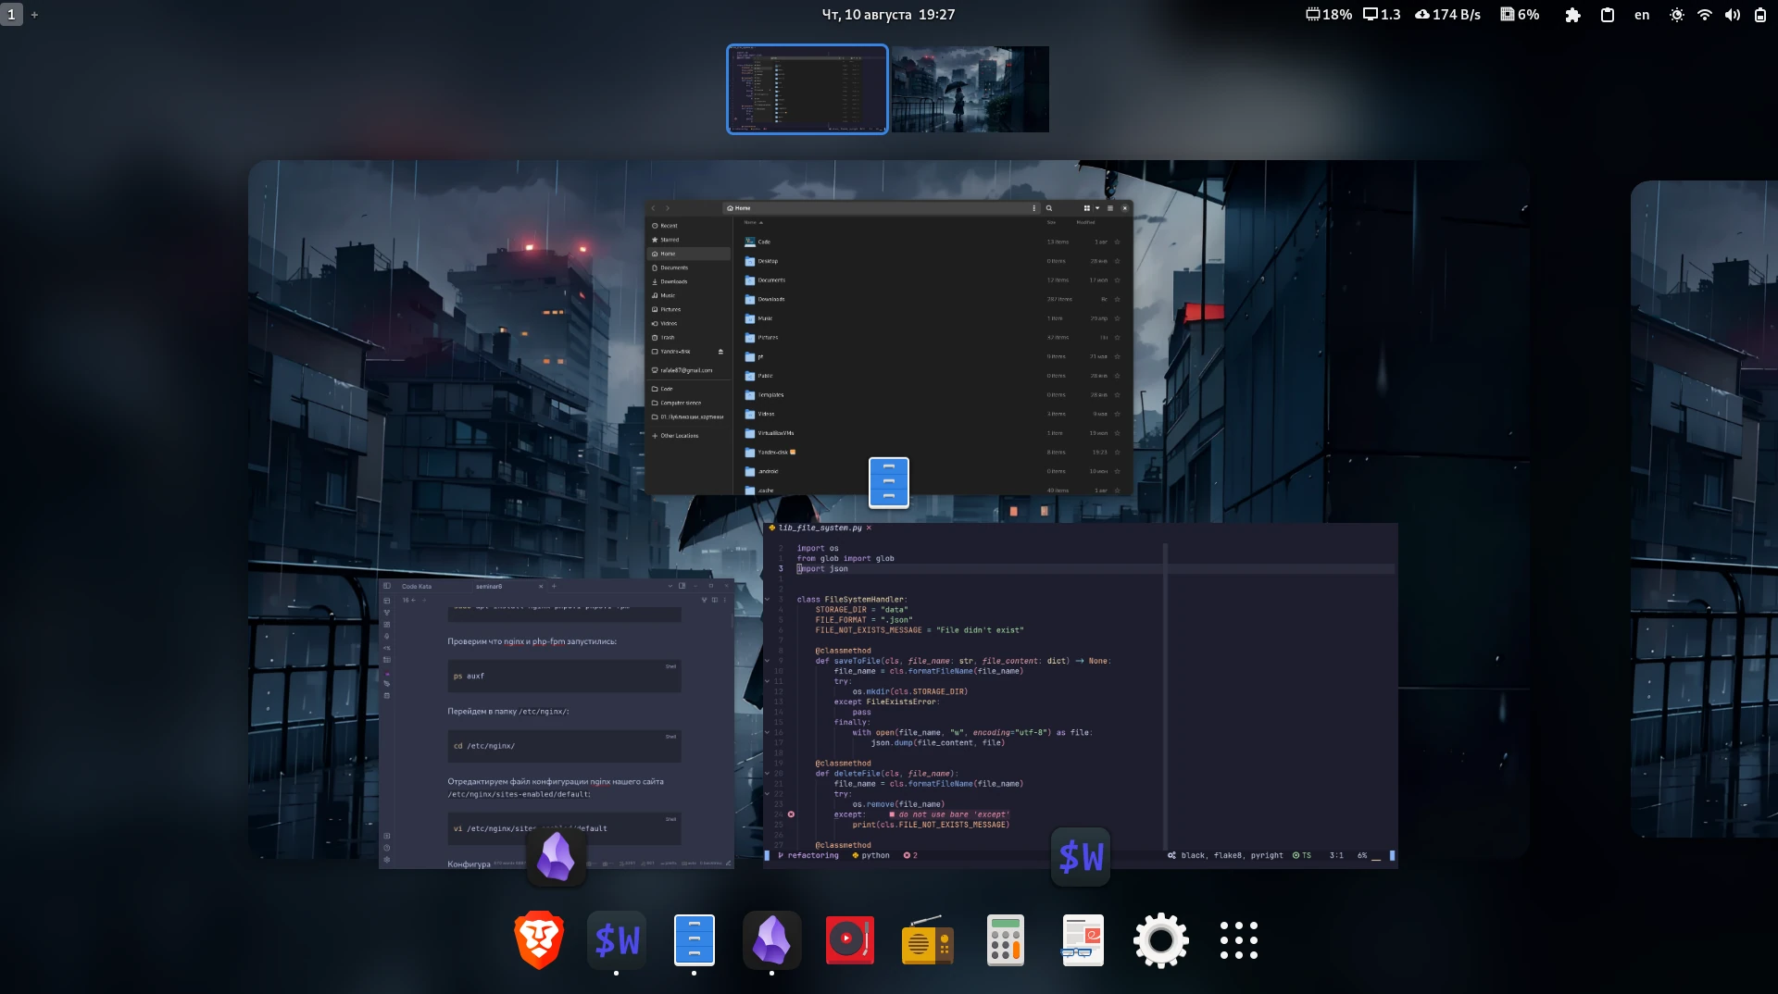Open clipboard indicator in top bar
Viewport: 1778px width, 994px height.
click(x=1608, y=15)
